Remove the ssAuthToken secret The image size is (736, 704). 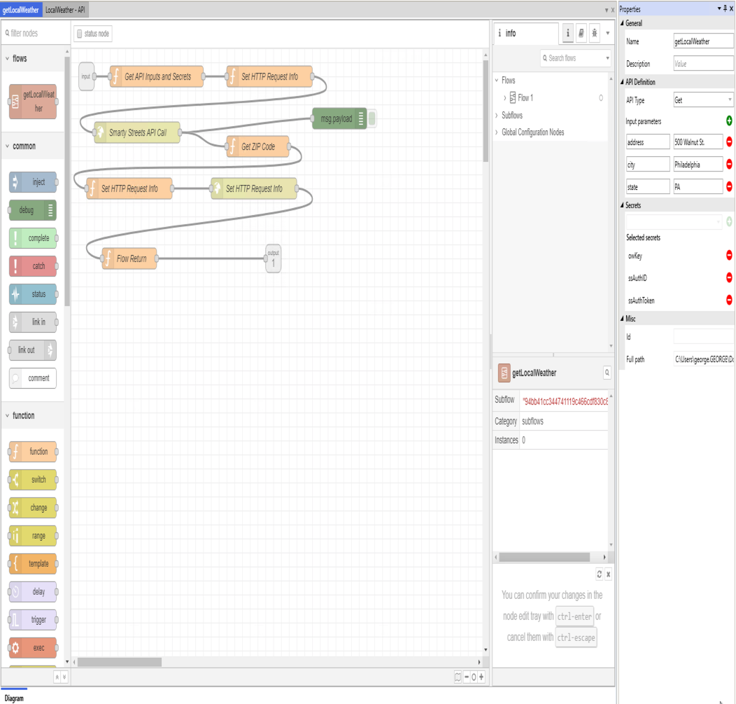tap(729, 300)
